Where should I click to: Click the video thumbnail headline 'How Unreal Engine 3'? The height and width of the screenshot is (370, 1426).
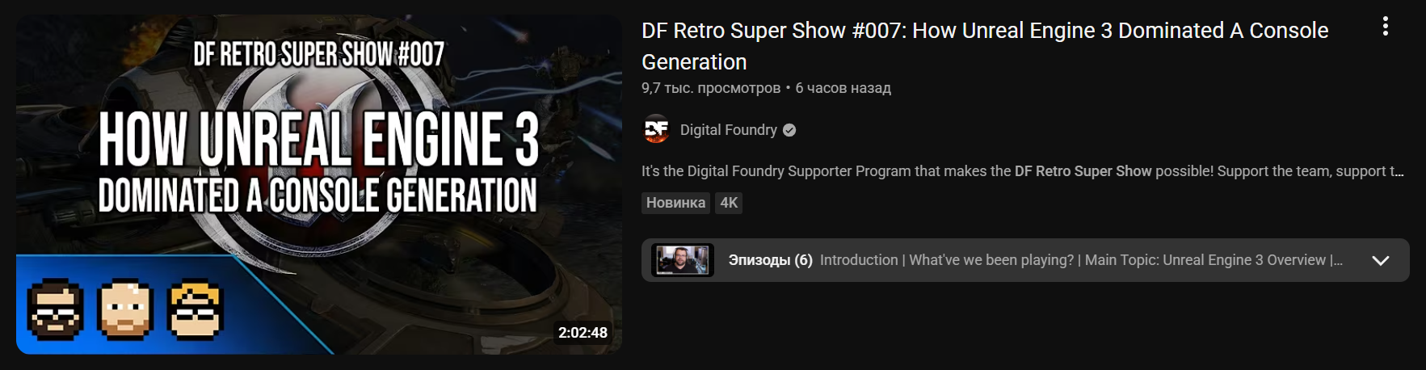pos(318,140)
